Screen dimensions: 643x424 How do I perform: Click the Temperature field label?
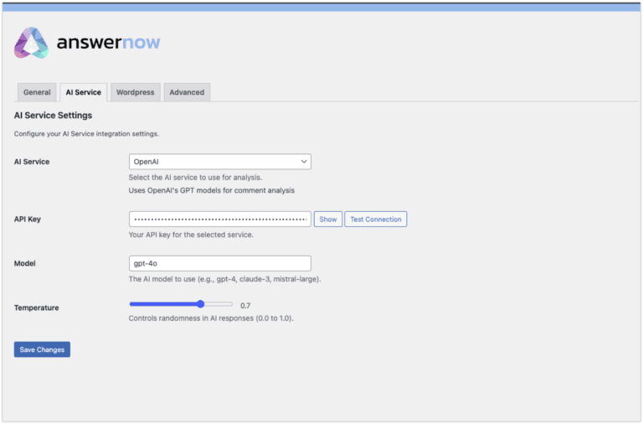pos(37,308)
